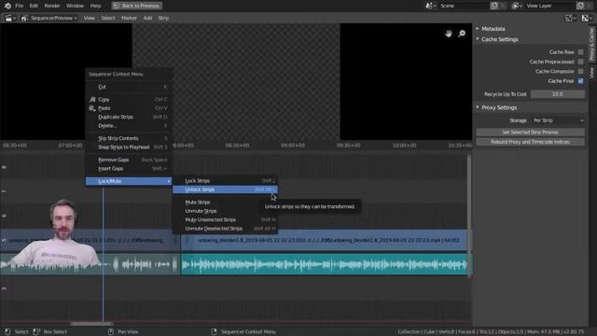Click the View Layer browse icon
Viewport: 597px width, 336px height.
517,6
